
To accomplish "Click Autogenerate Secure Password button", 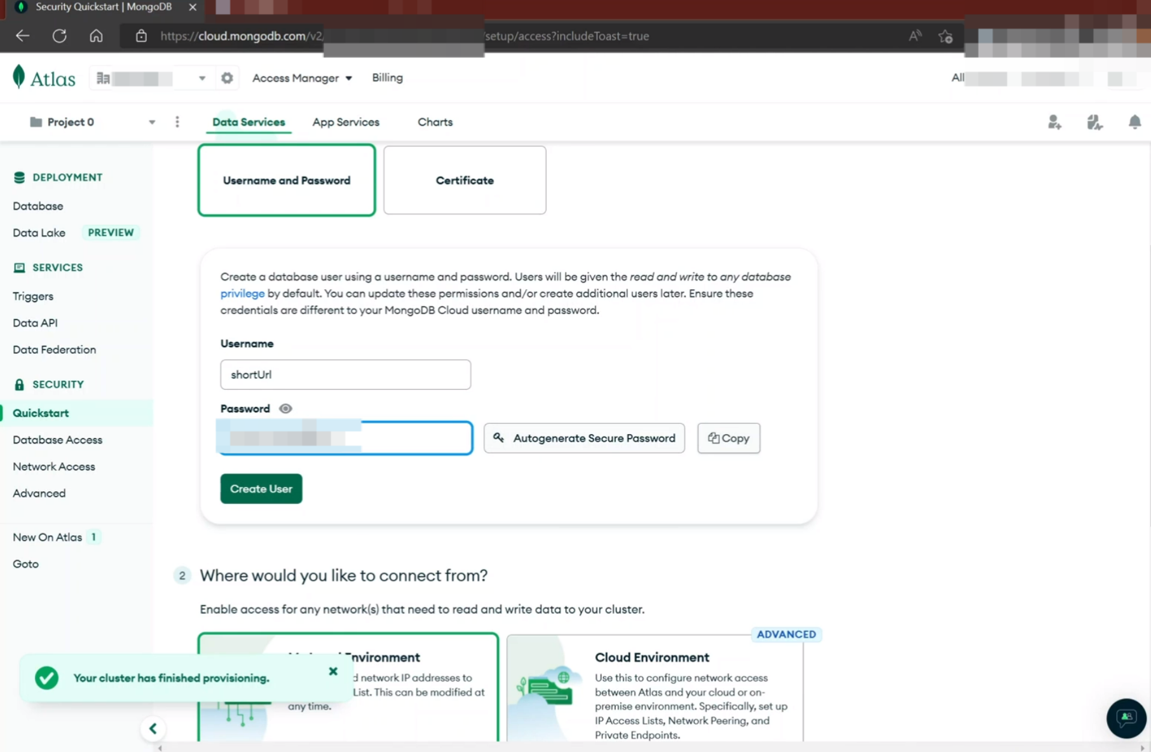I will [584, 438].
